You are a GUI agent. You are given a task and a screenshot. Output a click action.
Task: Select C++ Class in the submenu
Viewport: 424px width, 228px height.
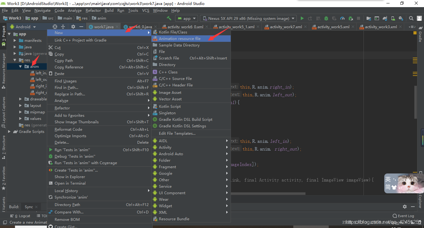point(191,72)
